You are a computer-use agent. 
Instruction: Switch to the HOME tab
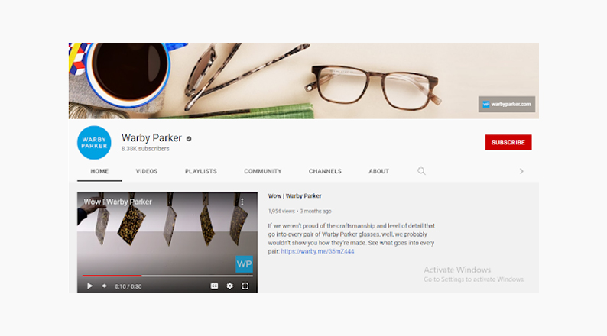tap(99, 171)
